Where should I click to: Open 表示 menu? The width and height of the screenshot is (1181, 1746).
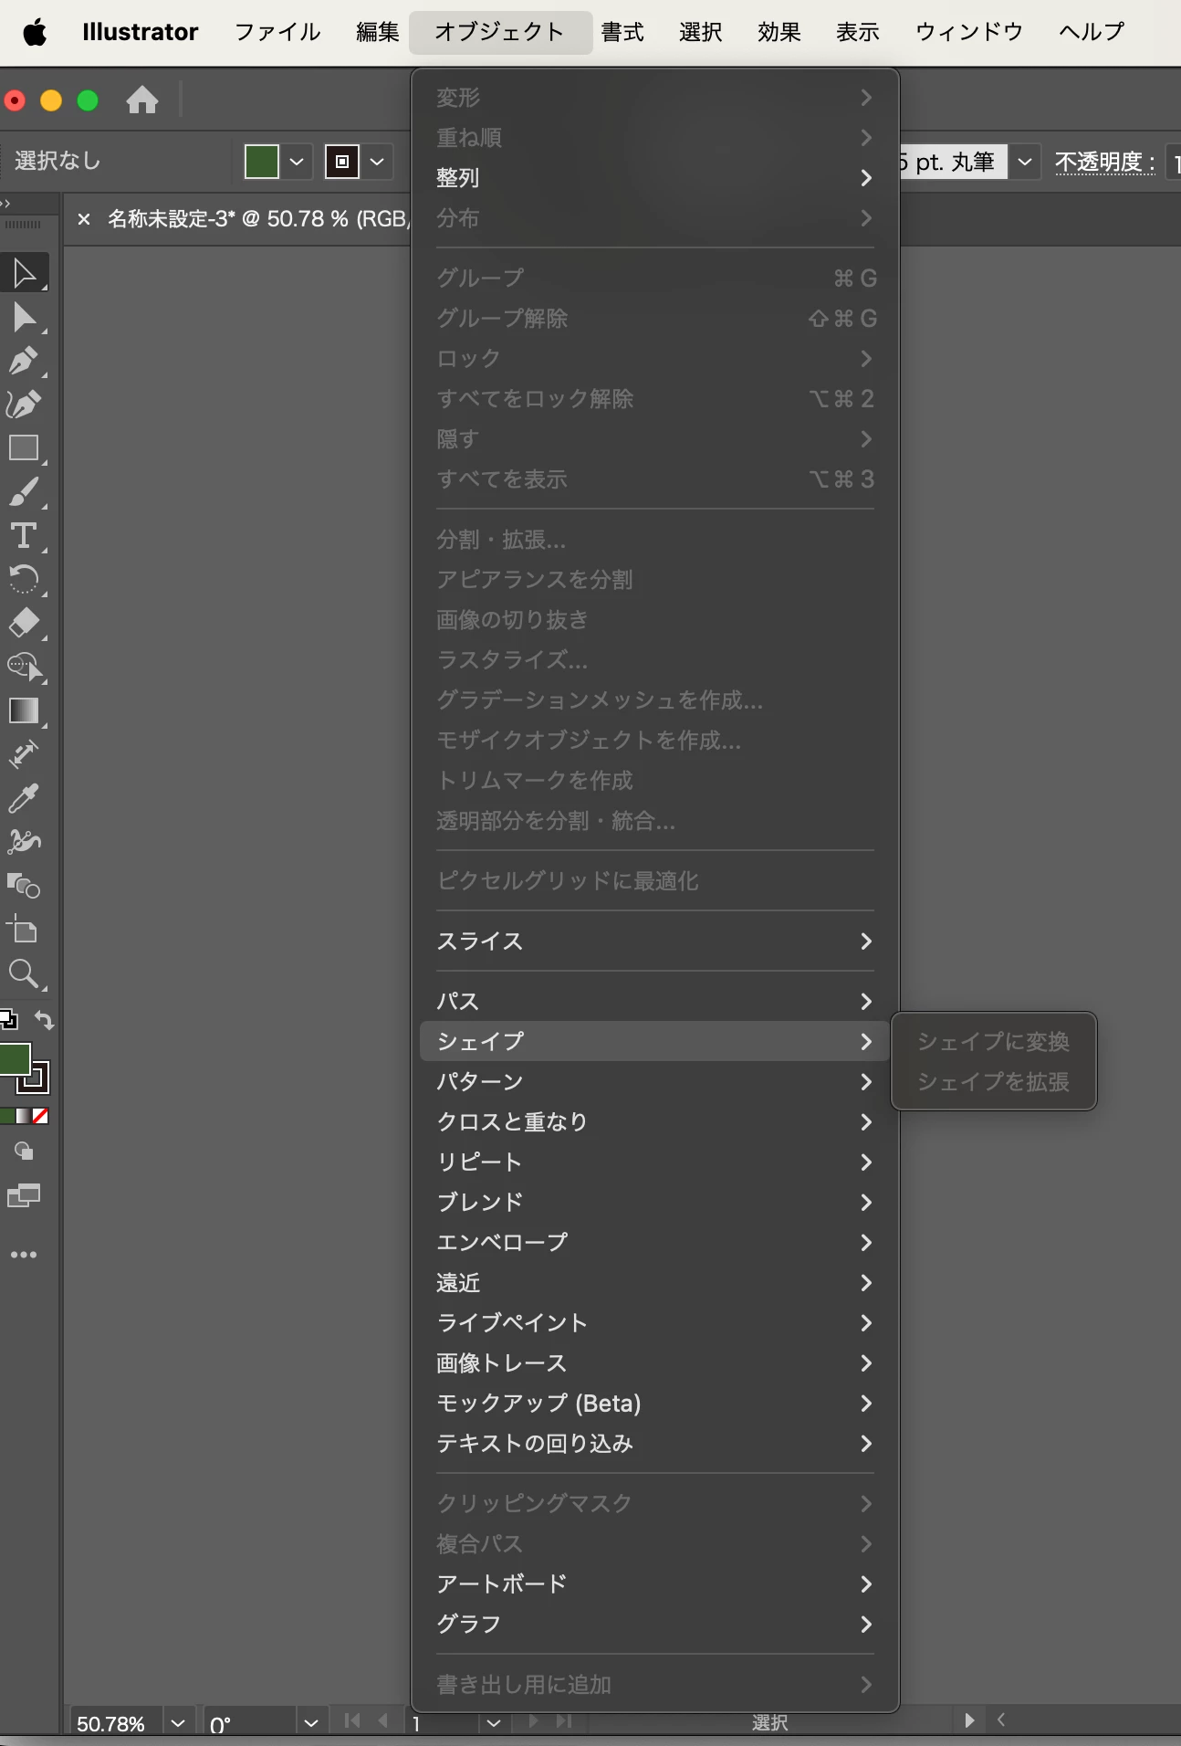(858, 33)
